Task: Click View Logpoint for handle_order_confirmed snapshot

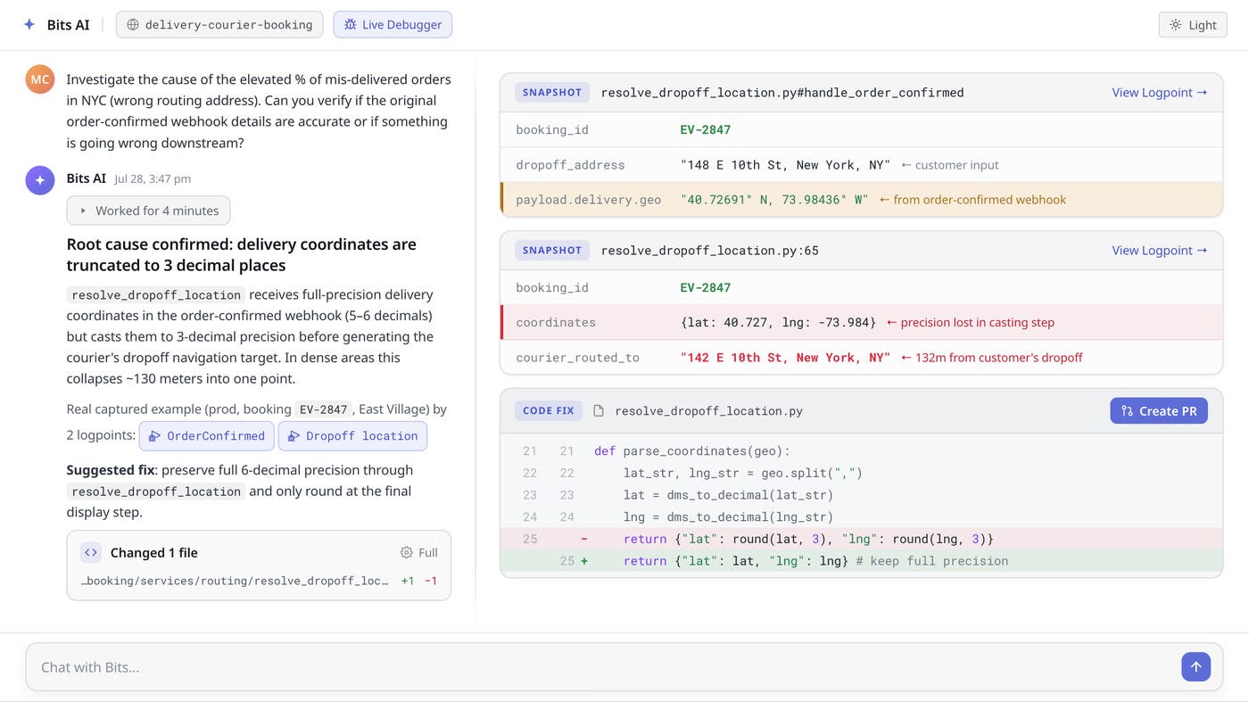Action: pyautogui.click(x=1159, y=92)
